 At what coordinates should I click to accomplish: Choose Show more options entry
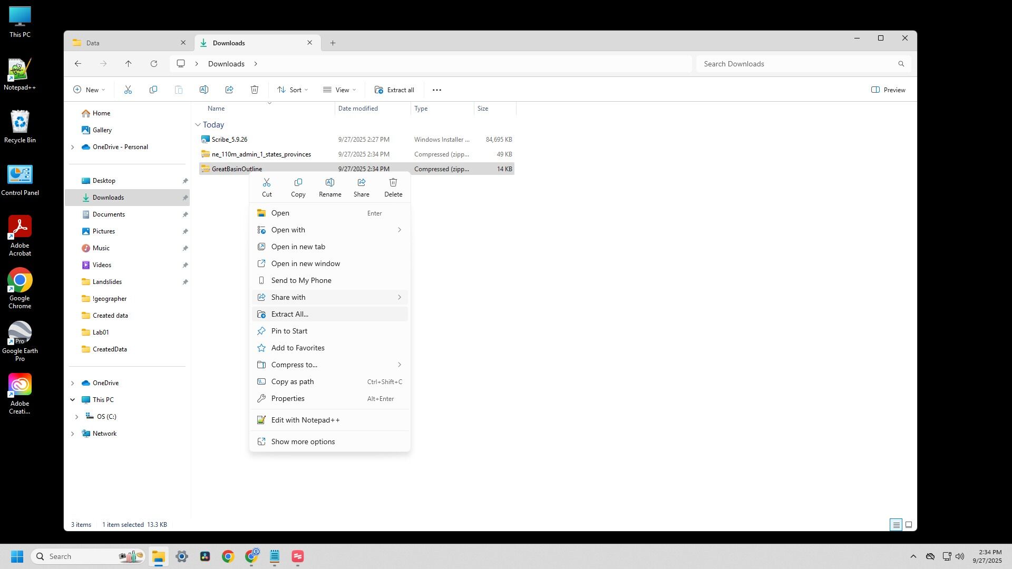pyautogui.click(x=303, y=442)
